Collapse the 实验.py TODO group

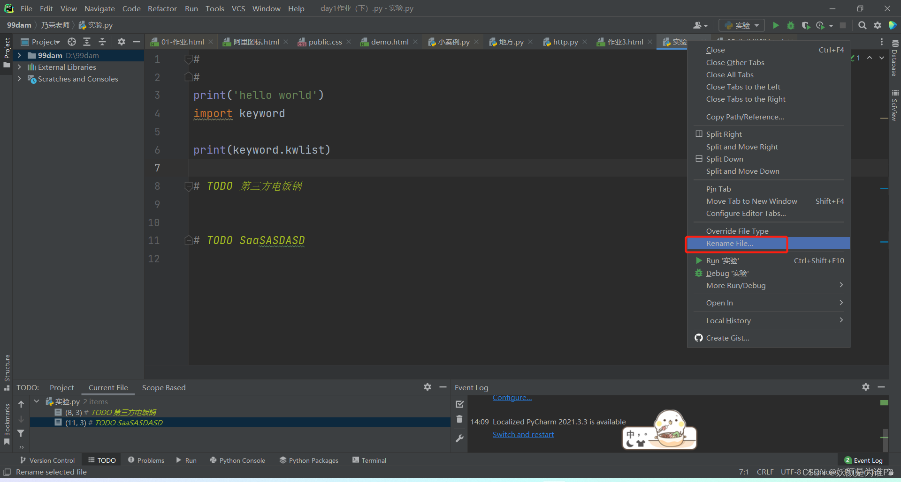(x=37, y=401)
